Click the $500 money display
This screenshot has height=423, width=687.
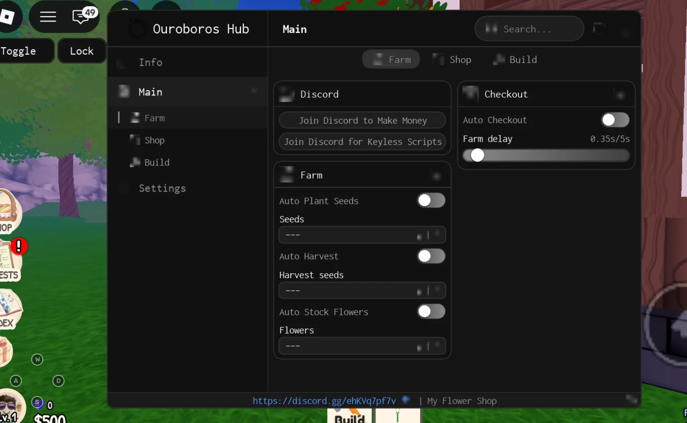pos(50,418)
